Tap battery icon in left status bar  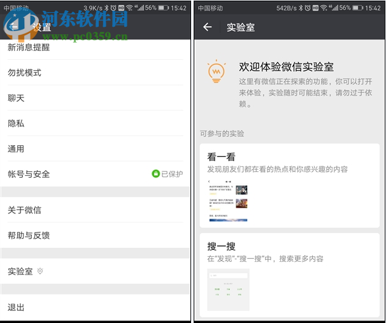pyautogui.click(x=163, y=8)
